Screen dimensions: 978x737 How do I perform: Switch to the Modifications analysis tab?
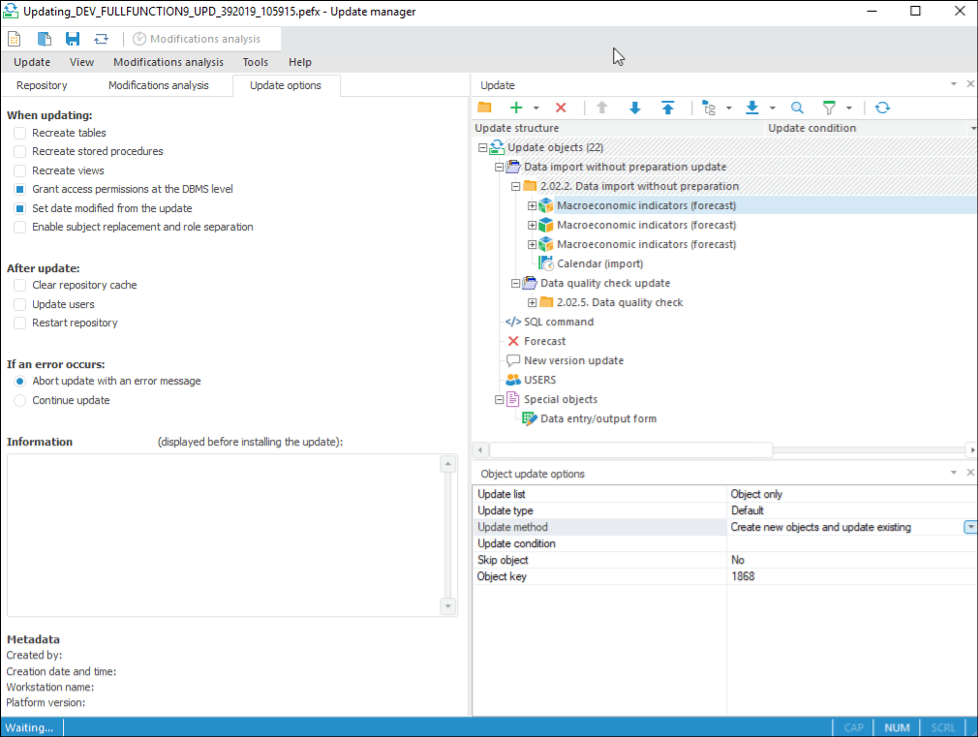(x=159, y=85)
